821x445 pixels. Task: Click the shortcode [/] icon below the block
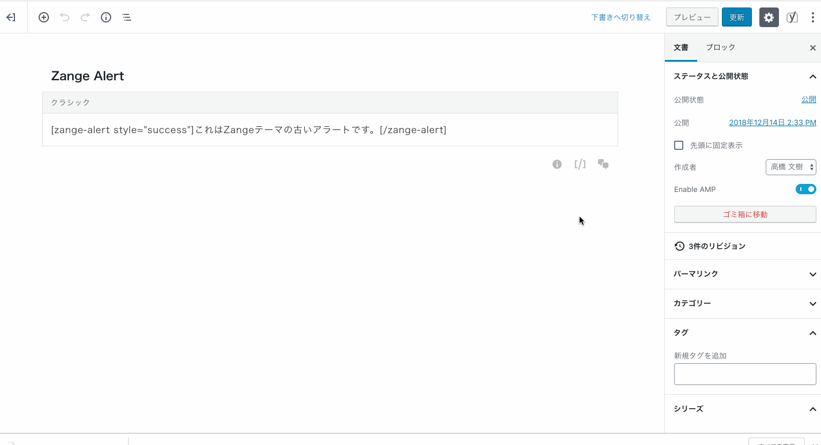580,164
